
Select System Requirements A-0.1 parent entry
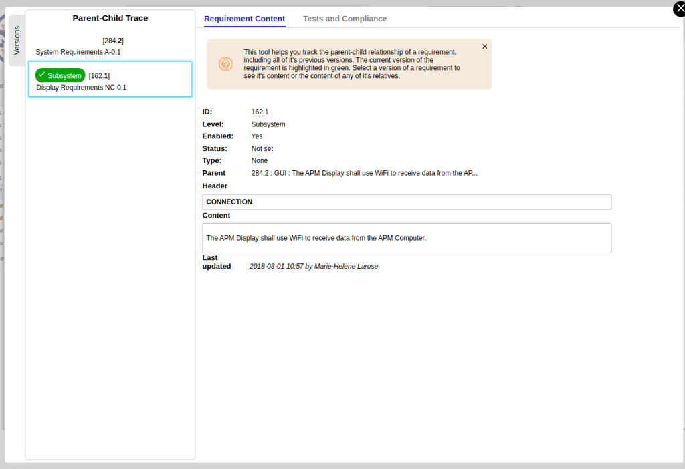pos(78,52)
